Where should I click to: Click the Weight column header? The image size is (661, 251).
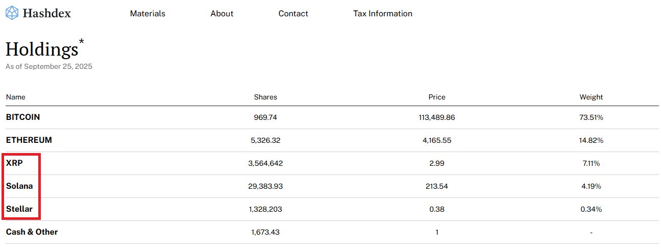(591, 97)
